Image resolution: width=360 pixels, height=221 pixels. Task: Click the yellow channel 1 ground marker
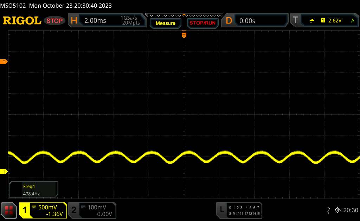4,172
